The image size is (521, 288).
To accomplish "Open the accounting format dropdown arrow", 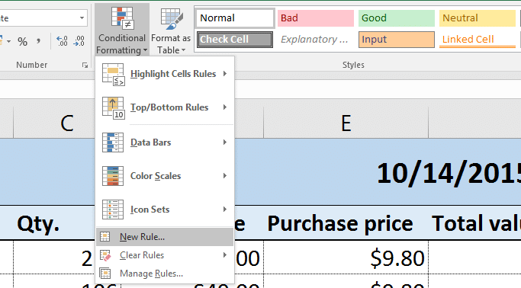I will tap(9, 41).
